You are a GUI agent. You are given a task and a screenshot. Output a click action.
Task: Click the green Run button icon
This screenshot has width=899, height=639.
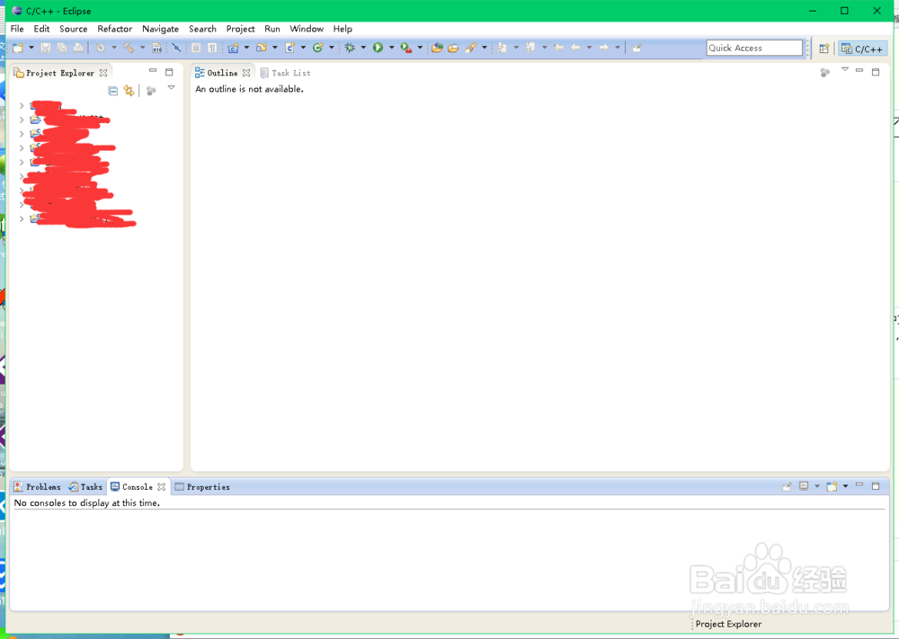(x=378, y=49)
